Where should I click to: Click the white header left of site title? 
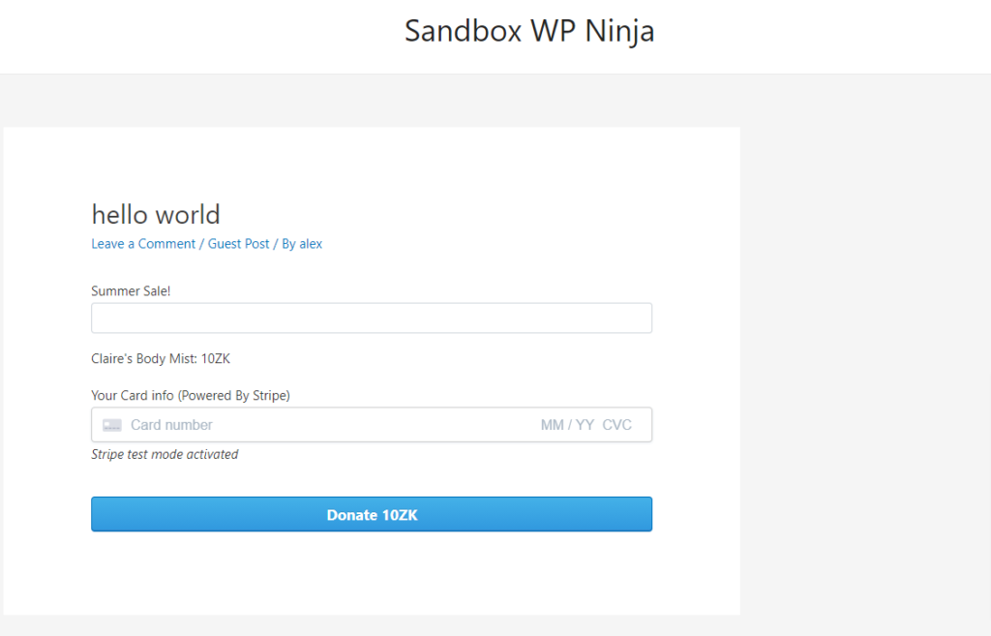pos(194,34)
